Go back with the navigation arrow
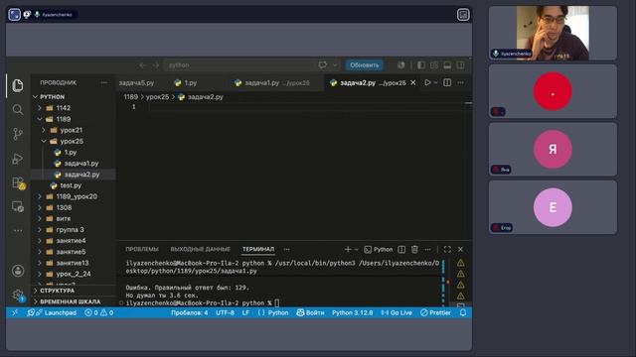The image size is (636, 357). pos(143,65)
